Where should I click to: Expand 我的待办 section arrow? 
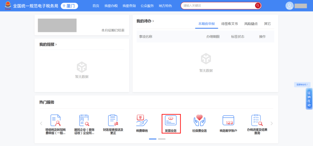pos(153,21)
